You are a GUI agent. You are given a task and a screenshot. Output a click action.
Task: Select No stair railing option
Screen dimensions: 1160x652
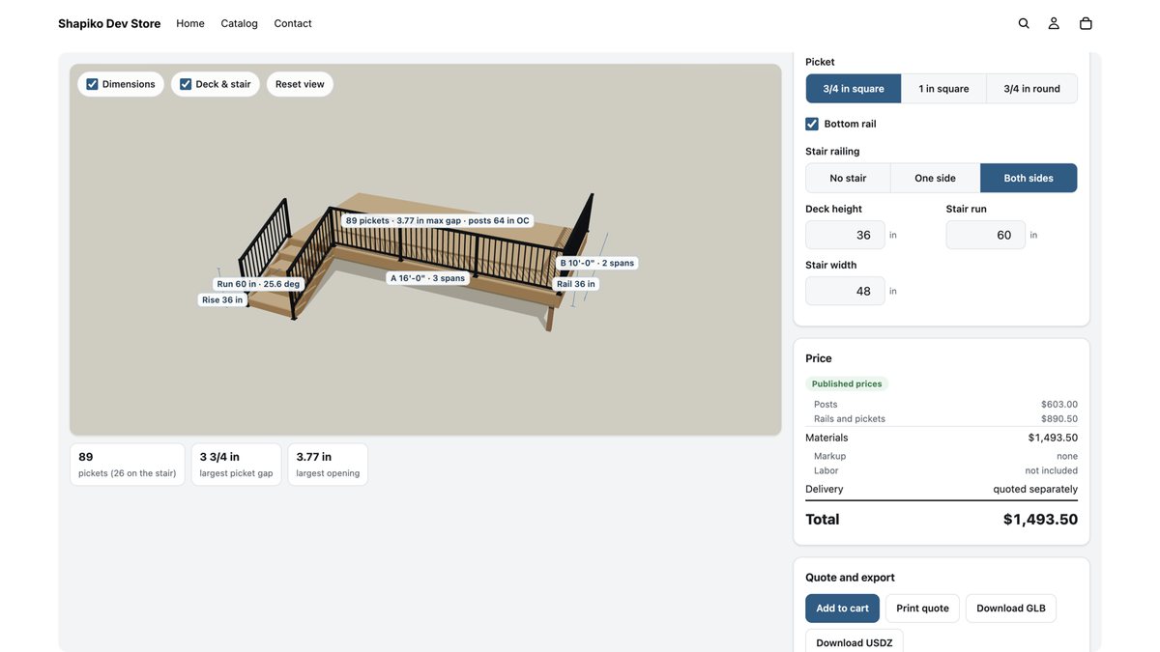[x=848, y=178]
